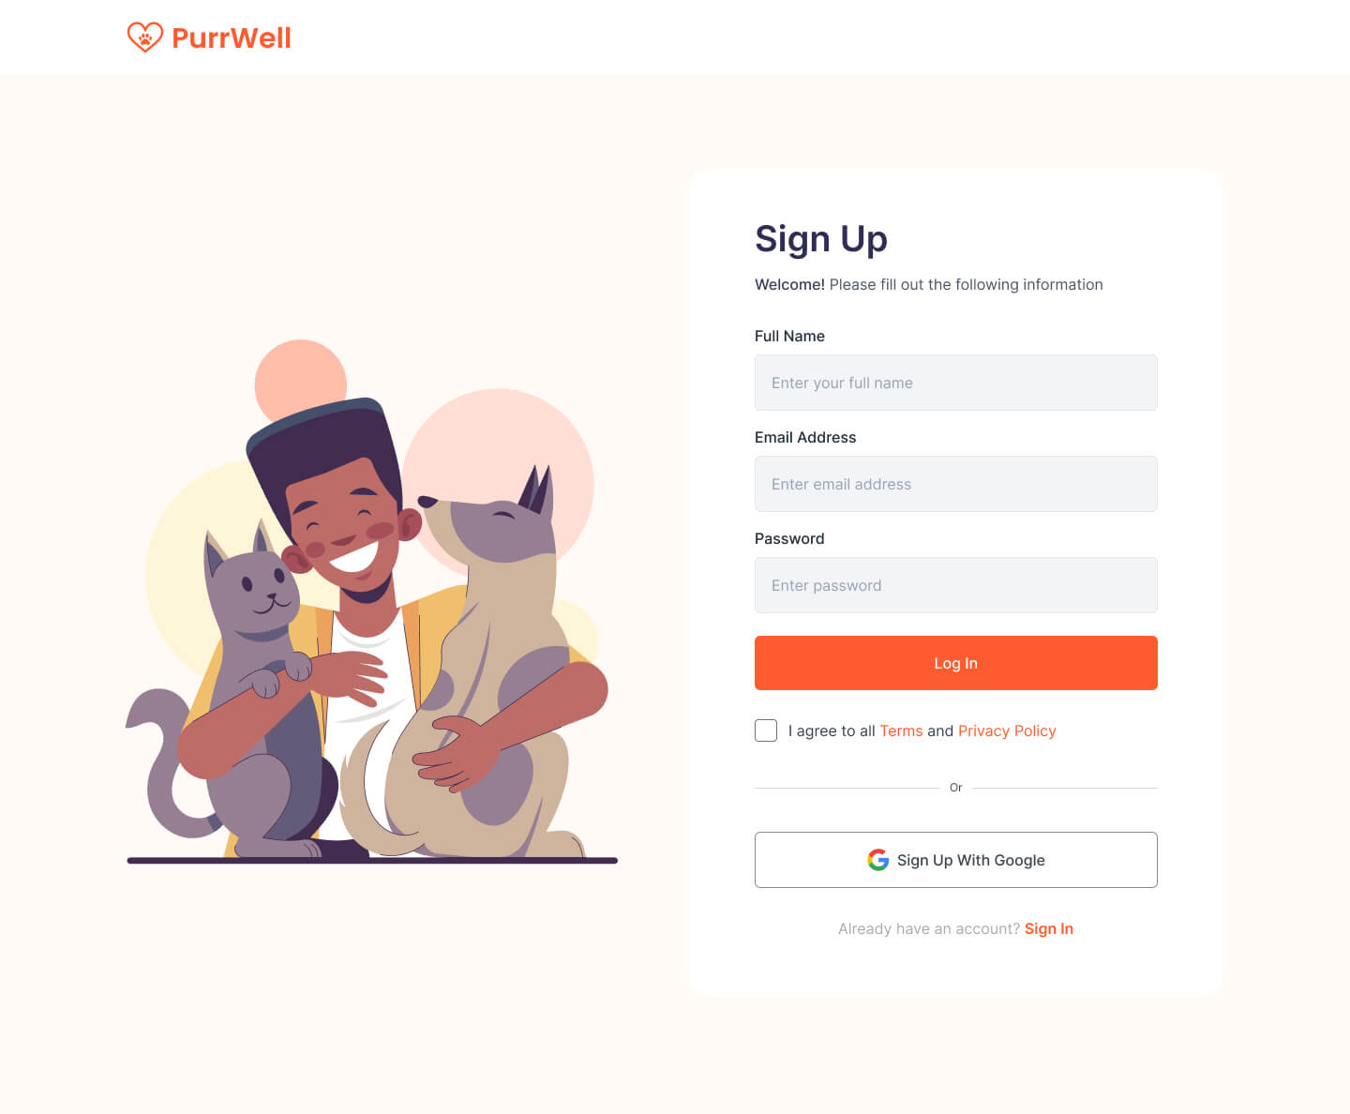Click Sign Up With Google

[x=955, y=860]
